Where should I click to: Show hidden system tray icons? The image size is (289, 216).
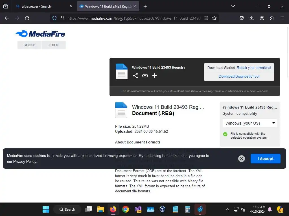pyautogui.click(x=227, y=209)
